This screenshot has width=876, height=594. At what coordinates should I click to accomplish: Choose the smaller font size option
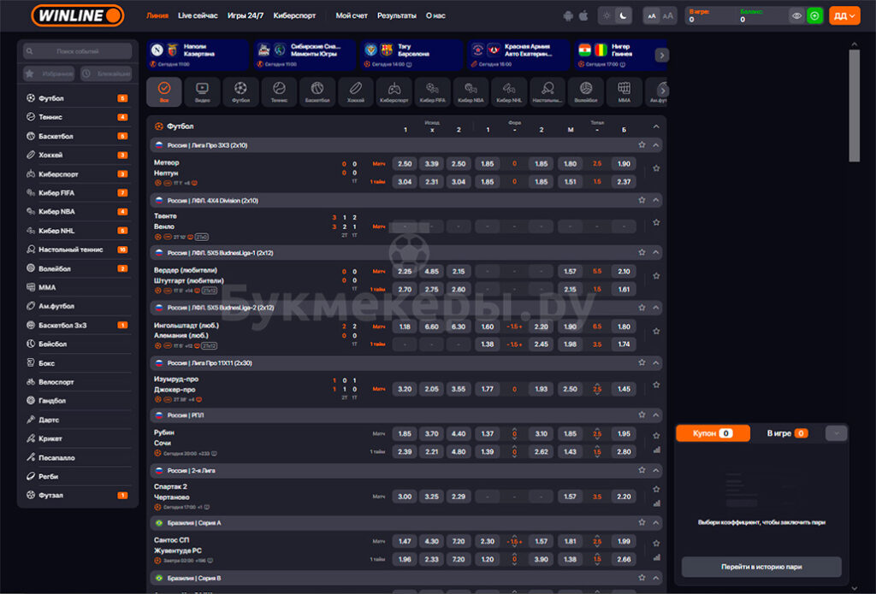point(651,15)
